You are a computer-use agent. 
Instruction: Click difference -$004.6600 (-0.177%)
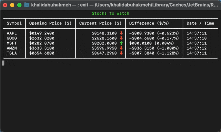154,38
